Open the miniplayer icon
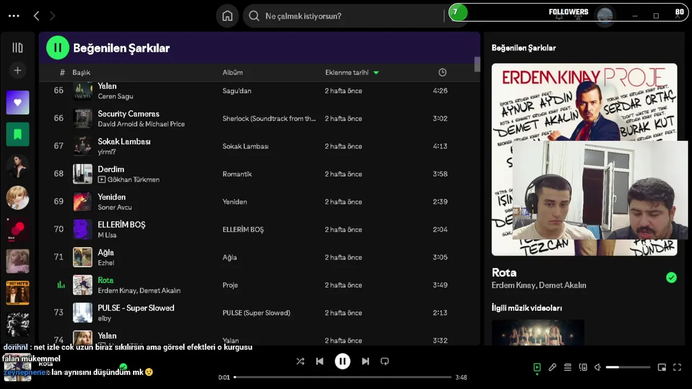This screenshot has height=389, width=692. (x=662, y=367)
